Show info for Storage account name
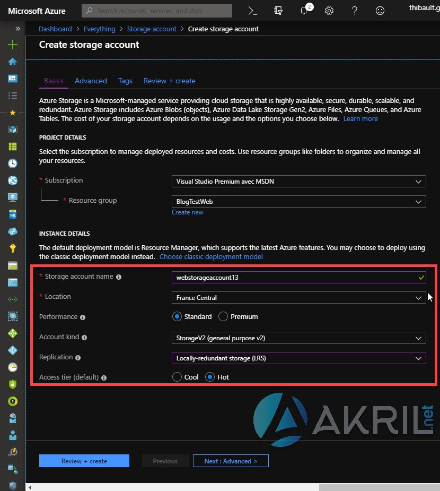The height and width of the screenshot is (491, 440). 119,277
